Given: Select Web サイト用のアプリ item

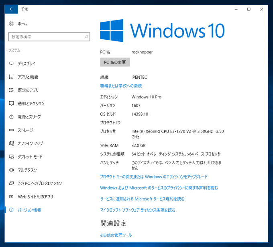Looking at the screenshot, I should tap(35, 197).
